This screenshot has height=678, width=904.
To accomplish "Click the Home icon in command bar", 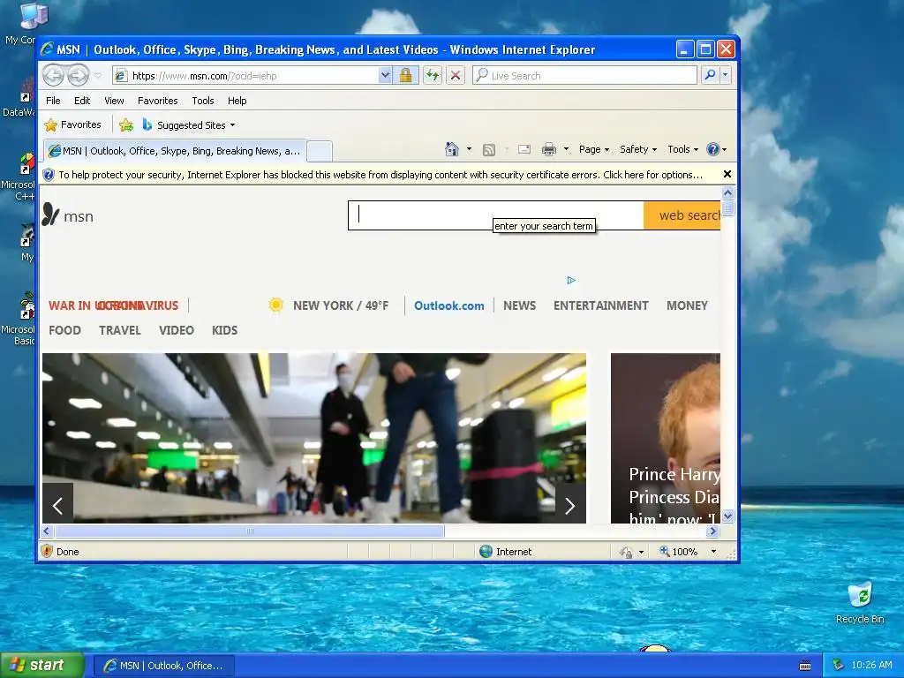I will [x=452, y=149].
